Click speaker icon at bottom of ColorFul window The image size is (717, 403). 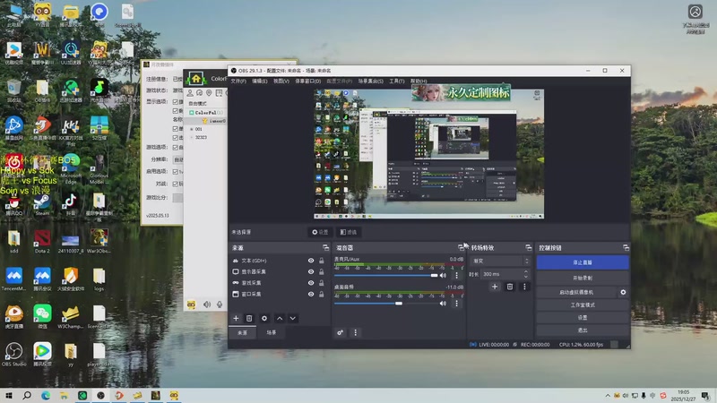click(207, 304)
